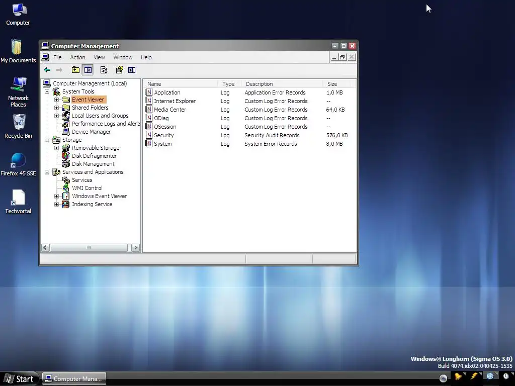
Task: Select the Application log entry
Action: click(x=167, y=92)
